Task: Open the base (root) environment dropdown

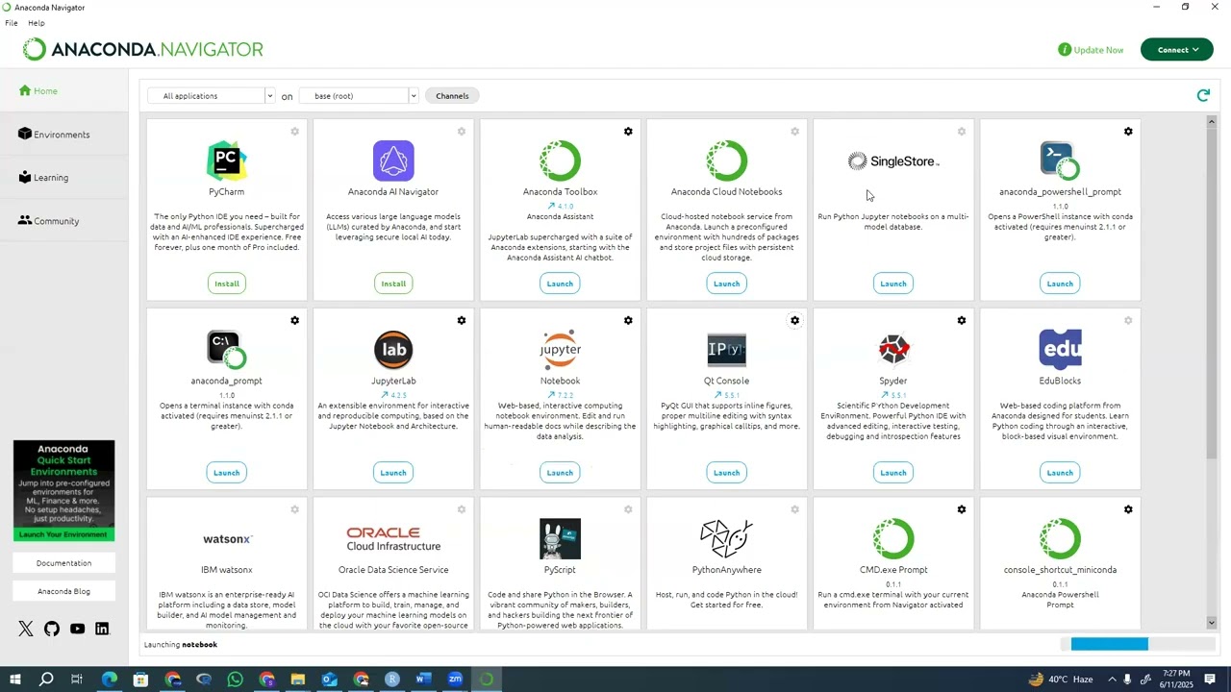Action: [x=358, y=96]
